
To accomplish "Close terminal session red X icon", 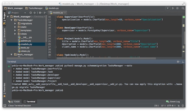I will point(9,71).
